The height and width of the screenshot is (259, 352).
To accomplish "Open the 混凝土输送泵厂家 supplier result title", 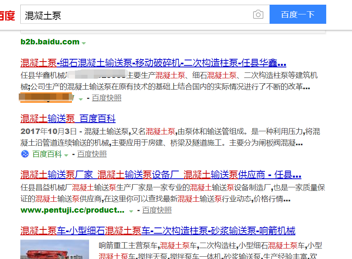I will (161, 175).
